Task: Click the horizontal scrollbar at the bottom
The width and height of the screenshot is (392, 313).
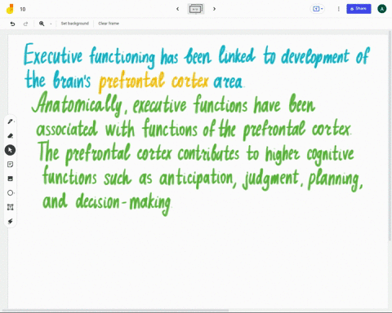Action: pos(115,311)
